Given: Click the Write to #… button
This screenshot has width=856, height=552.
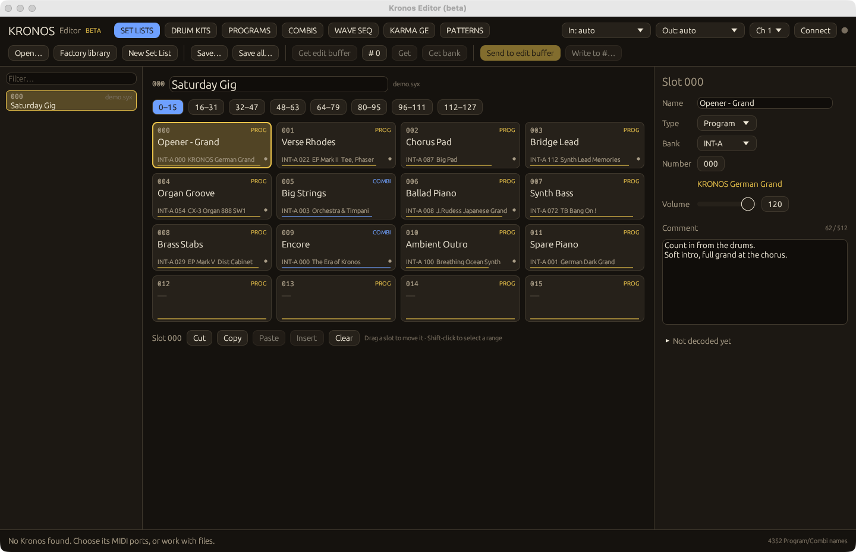Looking at the screenshot, I should 593,53.
